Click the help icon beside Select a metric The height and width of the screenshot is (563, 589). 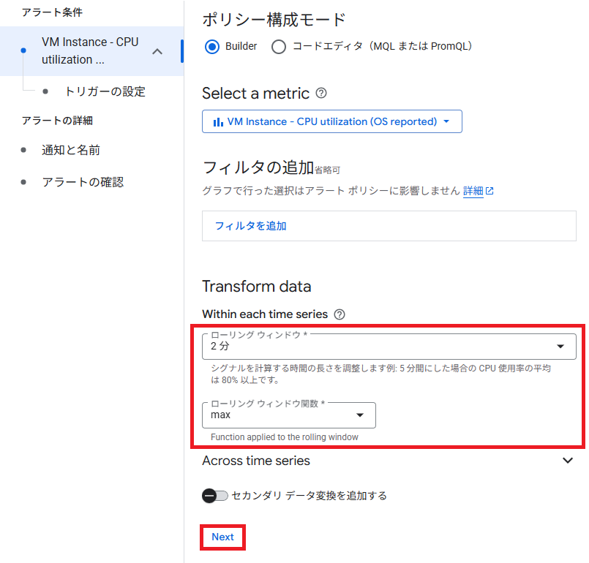[x=320, y=94]
